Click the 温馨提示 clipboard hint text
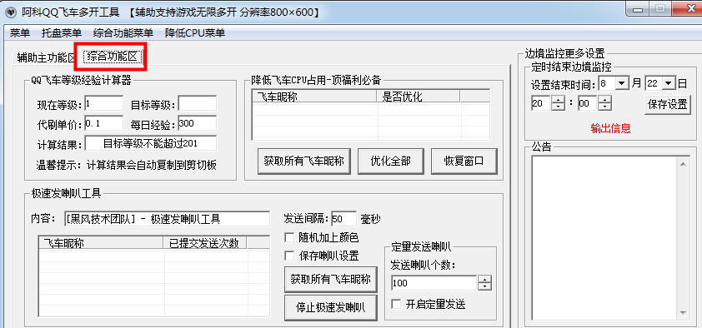 coord(126,166)
